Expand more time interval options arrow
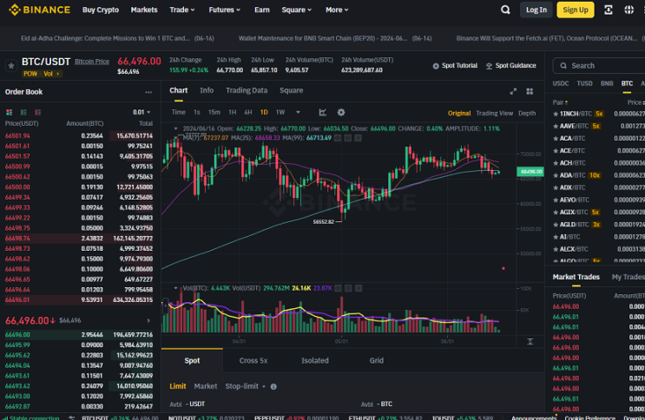 299,112
